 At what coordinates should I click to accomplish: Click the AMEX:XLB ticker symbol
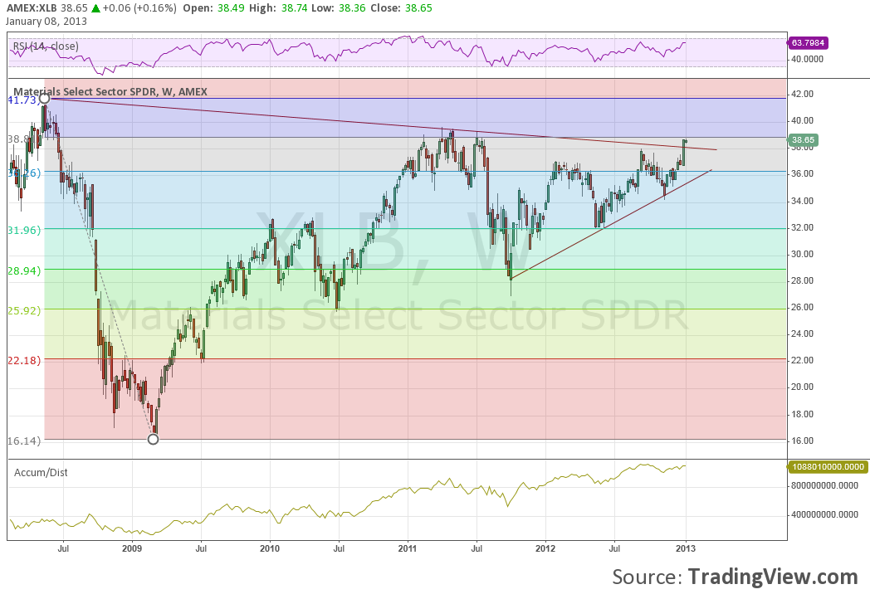[32, 7]
